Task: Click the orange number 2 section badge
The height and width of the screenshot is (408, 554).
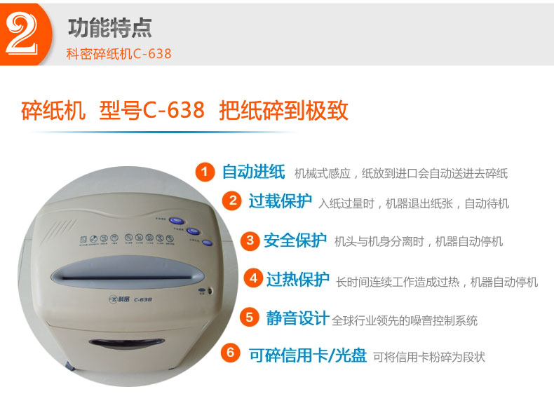Action: click(x=25, y=34)
